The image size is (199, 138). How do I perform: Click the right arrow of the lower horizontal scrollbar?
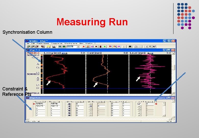pos(170,119)
